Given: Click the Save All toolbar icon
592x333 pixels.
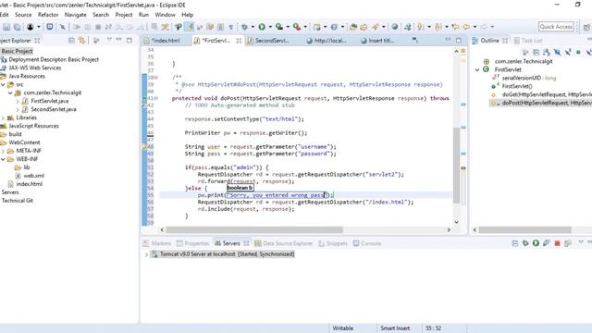Looking at the screenshot, I should point(18,27).
